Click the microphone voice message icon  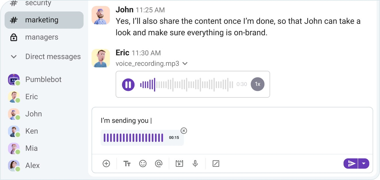pos(195,164)
